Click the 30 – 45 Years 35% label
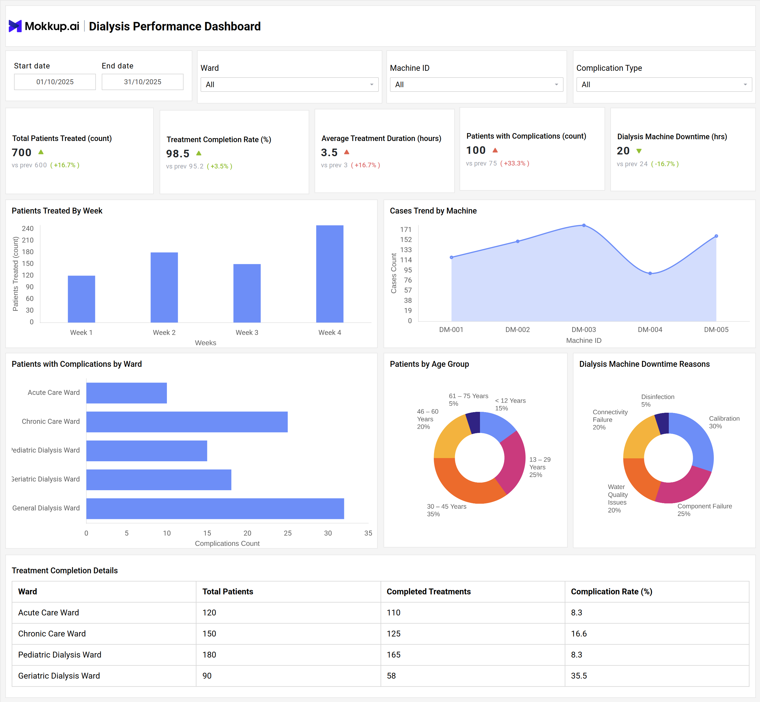Image resolution: width=760 pixels, height=702 pixels. [x=446, y=510]
